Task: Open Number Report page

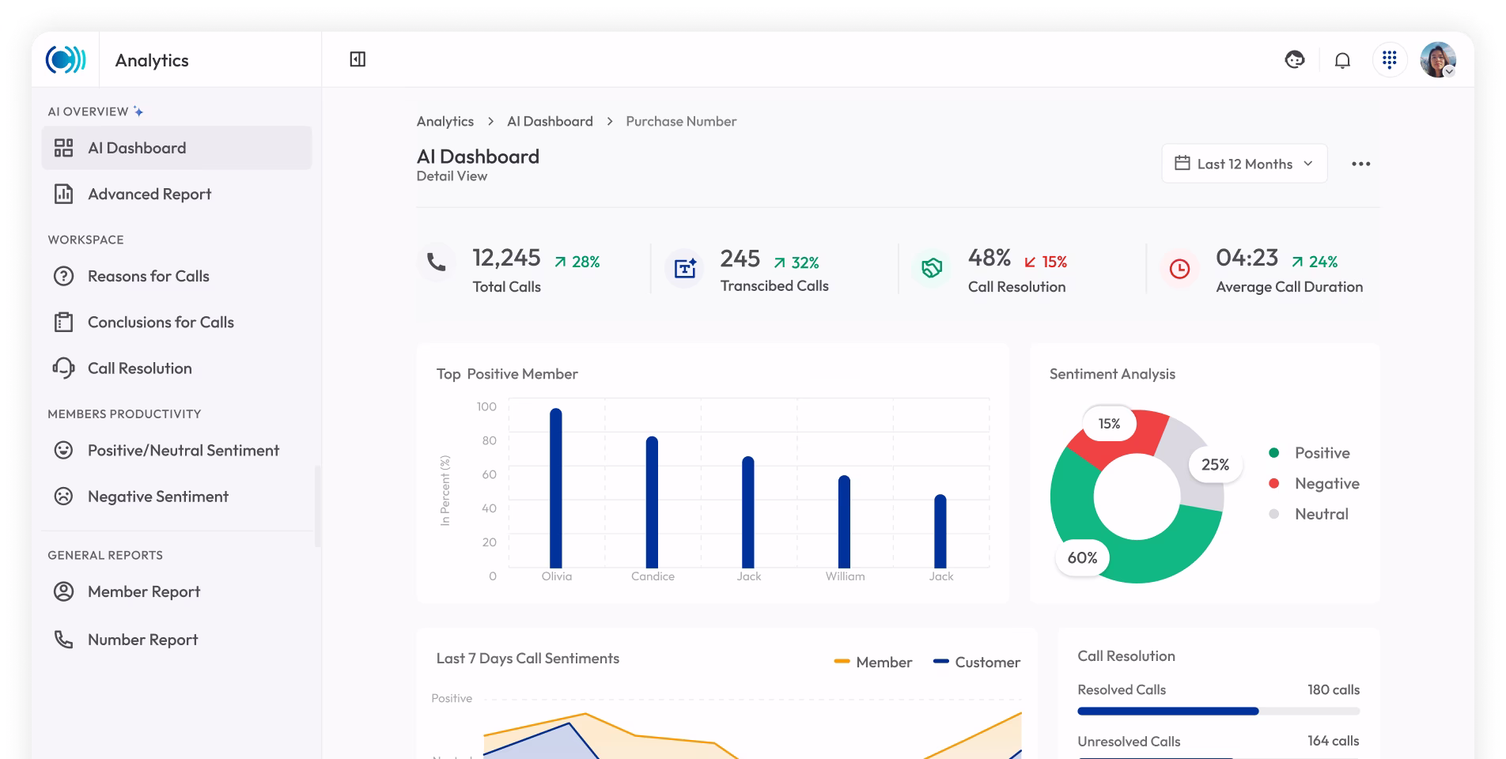Action: 176,639
